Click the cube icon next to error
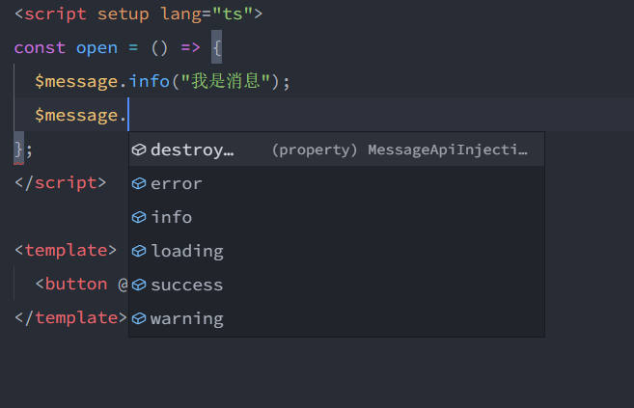Screen dimensions: 634x408 pos(139,183)
